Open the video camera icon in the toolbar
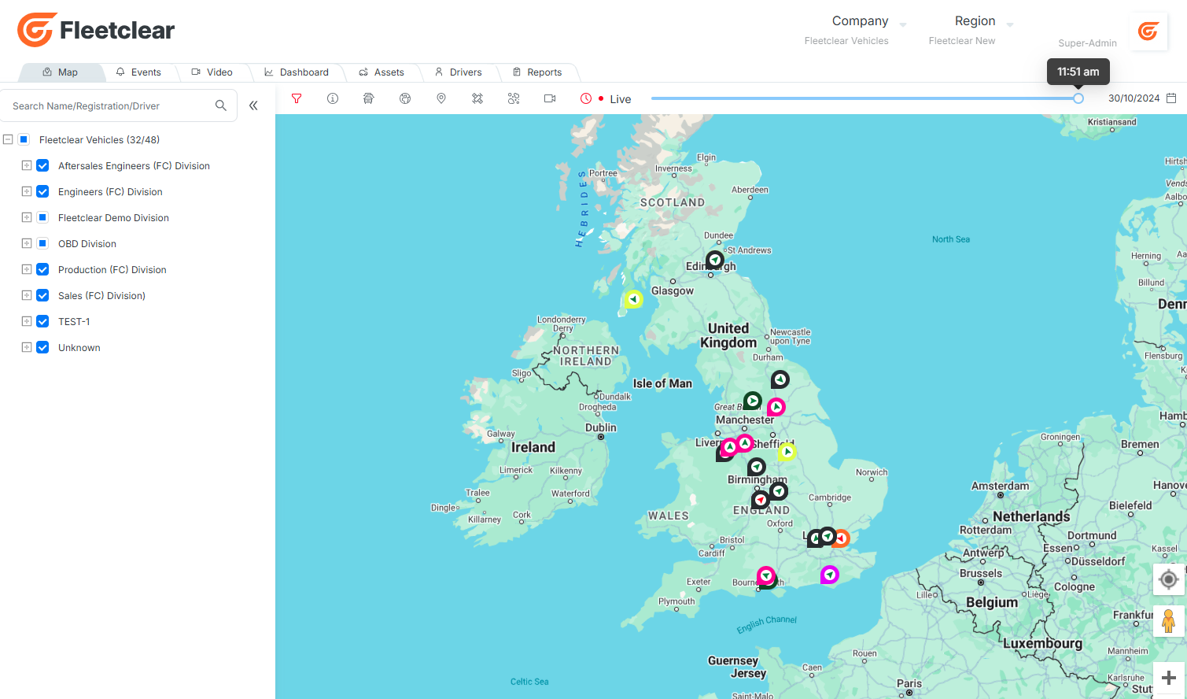 click(549, 98)
